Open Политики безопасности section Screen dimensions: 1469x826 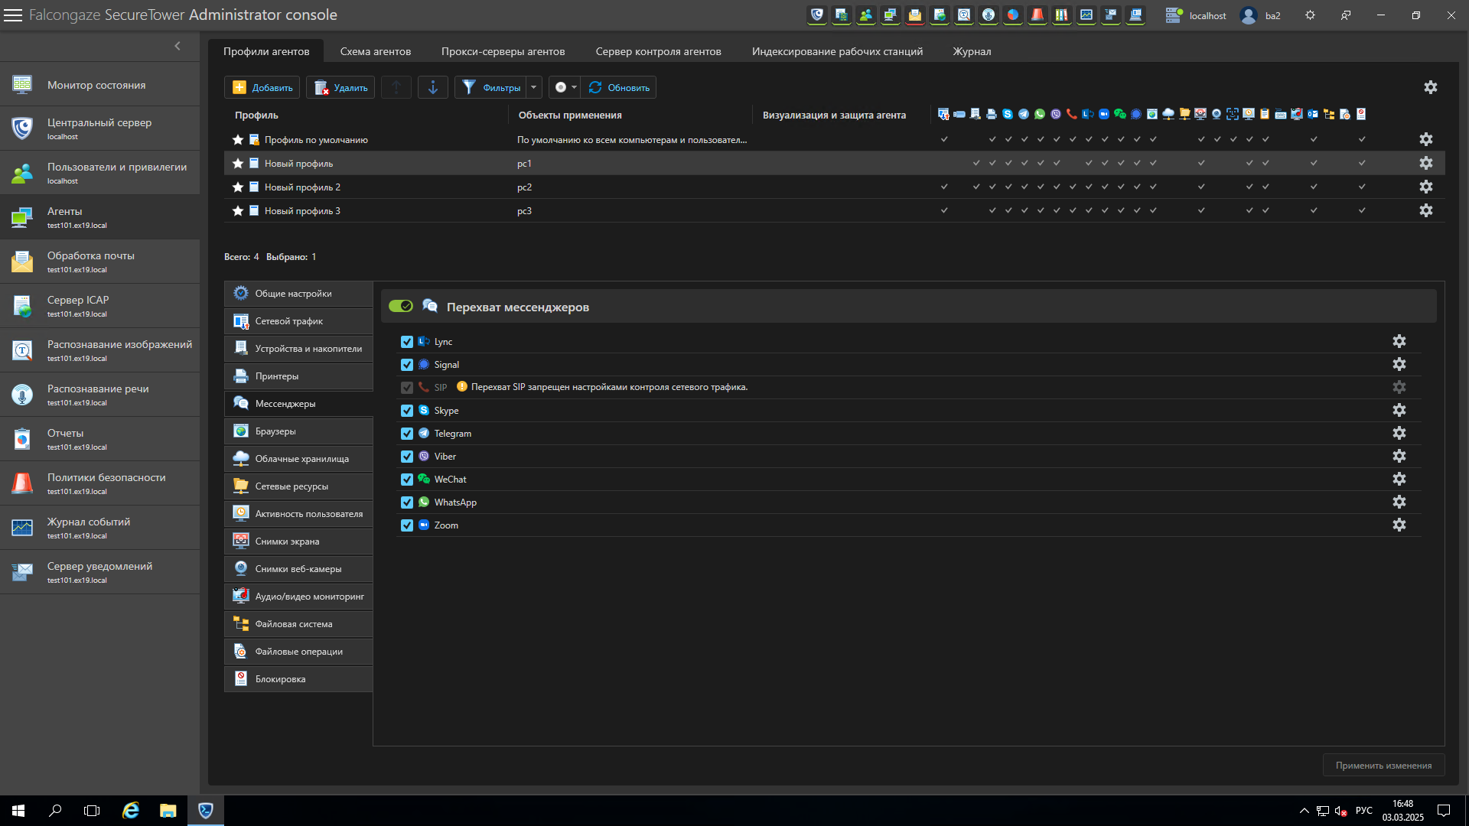[x=99, y=483]
